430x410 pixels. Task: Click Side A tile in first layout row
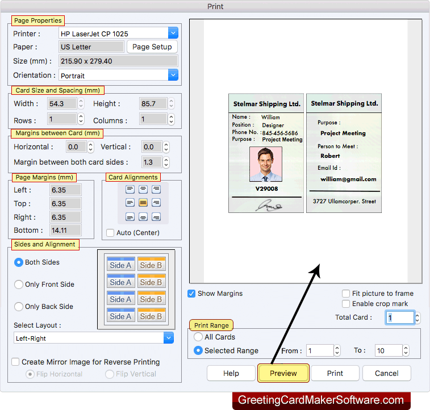tap(120, 264)
